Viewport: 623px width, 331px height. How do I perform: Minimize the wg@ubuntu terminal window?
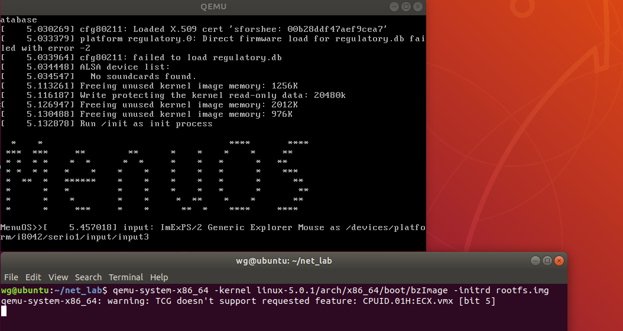(535, 260)
